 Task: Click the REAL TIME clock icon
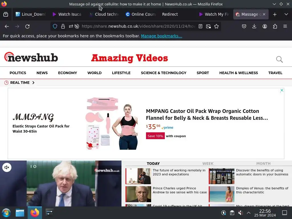pyautogui.click(x=6, y=82)
